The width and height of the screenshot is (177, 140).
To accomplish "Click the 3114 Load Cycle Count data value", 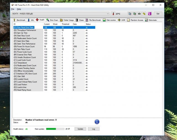I will pyautogui.click(x=75, y=60).
